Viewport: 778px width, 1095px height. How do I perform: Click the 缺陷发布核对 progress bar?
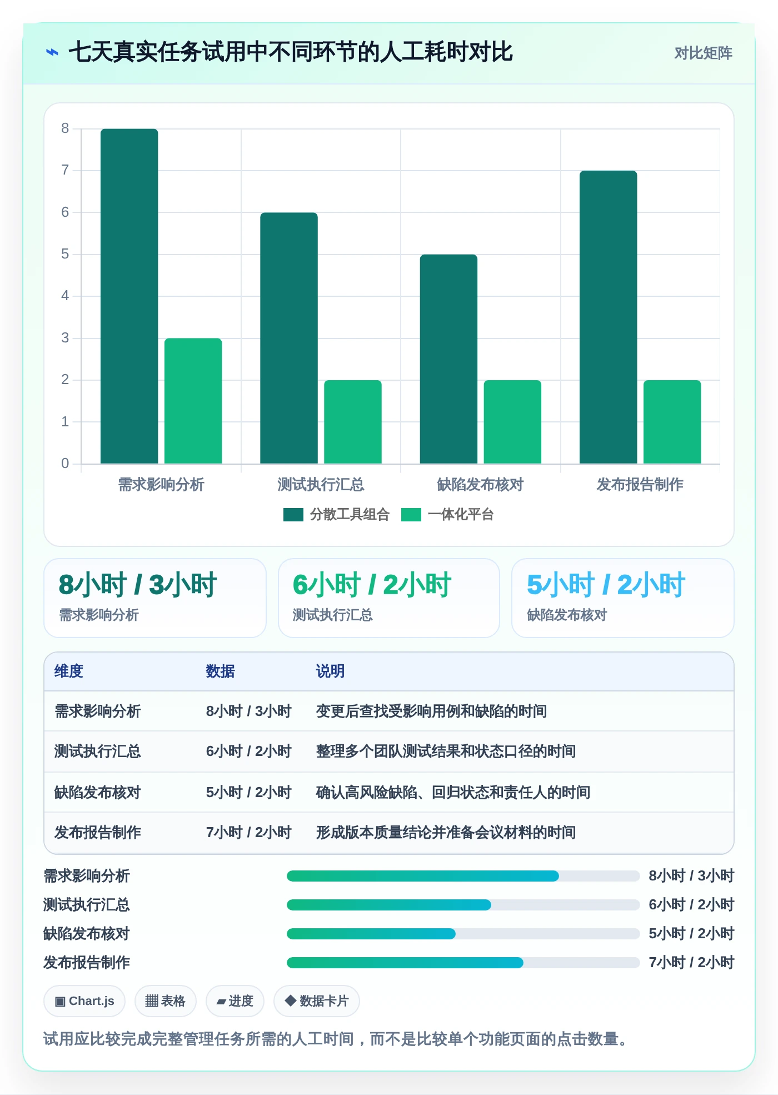point(463,934)
